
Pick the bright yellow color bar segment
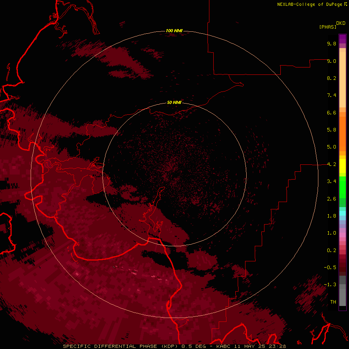click(342, 166)
